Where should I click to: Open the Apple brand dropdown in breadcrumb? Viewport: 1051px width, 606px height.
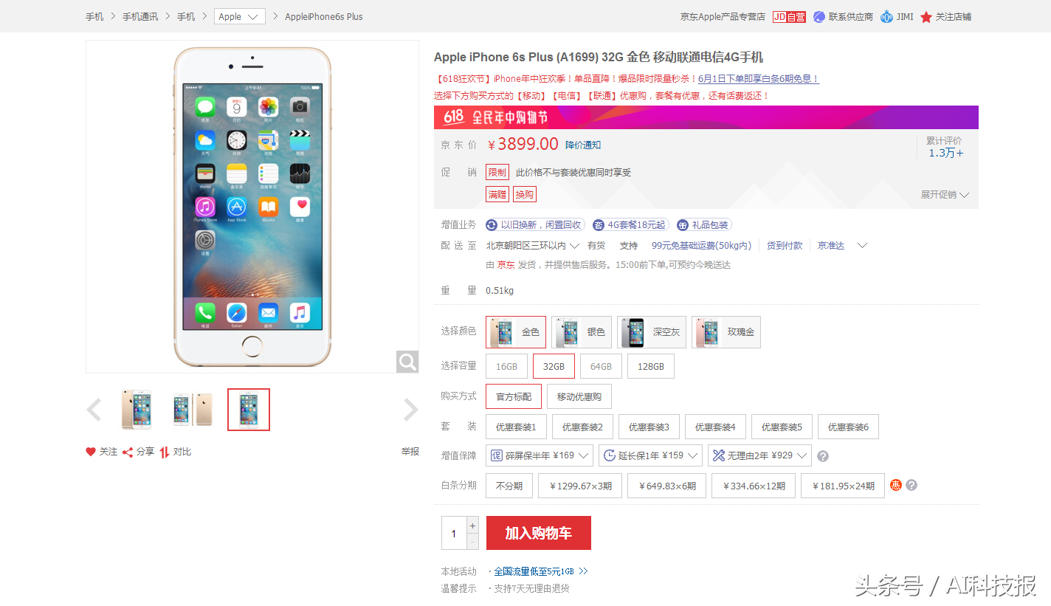(240, 16)
